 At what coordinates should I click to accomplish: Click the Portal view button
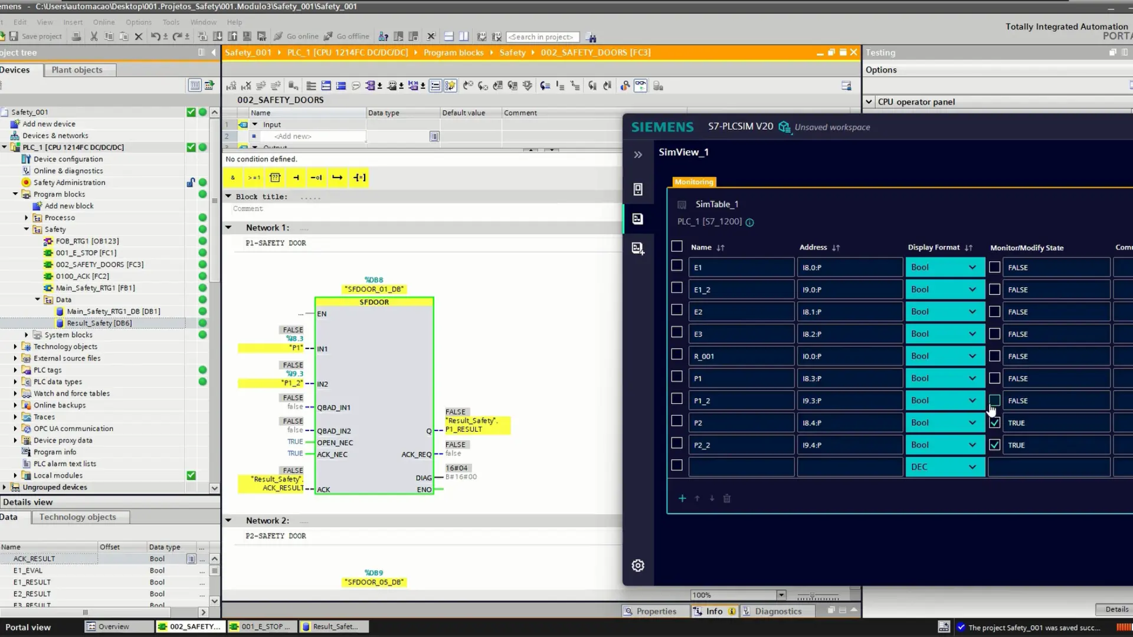point(28,627)
